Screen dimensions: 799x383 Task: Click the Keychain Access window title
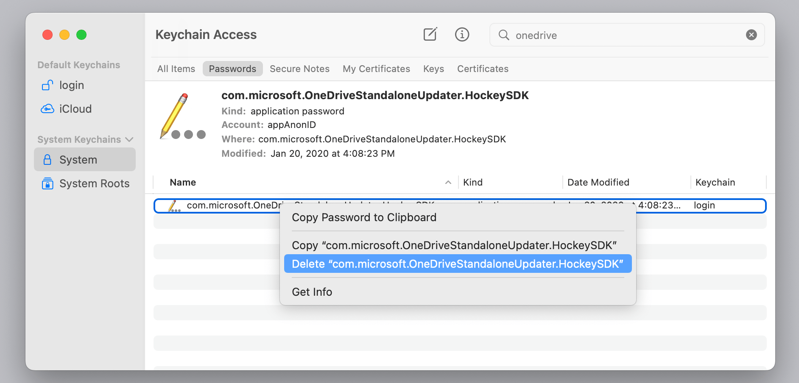point(206,35)
